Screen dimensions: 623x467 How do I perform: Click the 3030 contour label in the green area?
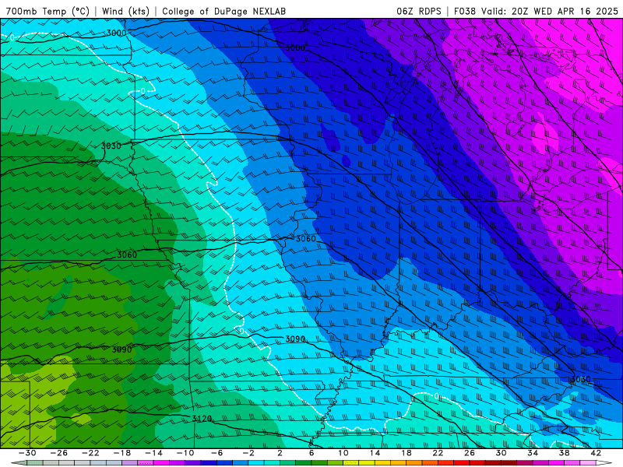111,146
